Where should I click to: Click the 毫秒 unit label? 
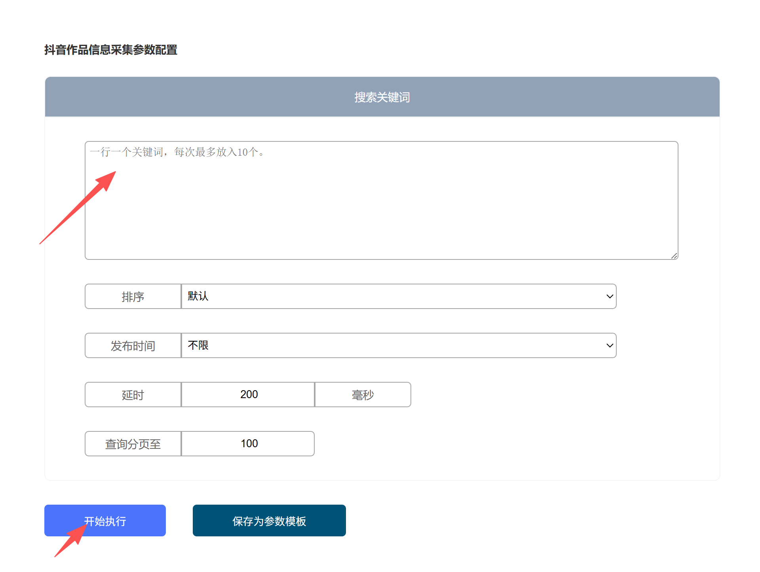coord(363,395)
